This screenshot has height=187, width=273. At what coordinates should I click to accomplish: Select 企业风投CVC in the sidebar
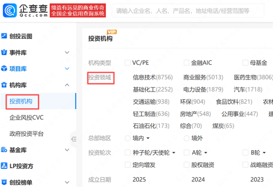click(x=26, y=117)
